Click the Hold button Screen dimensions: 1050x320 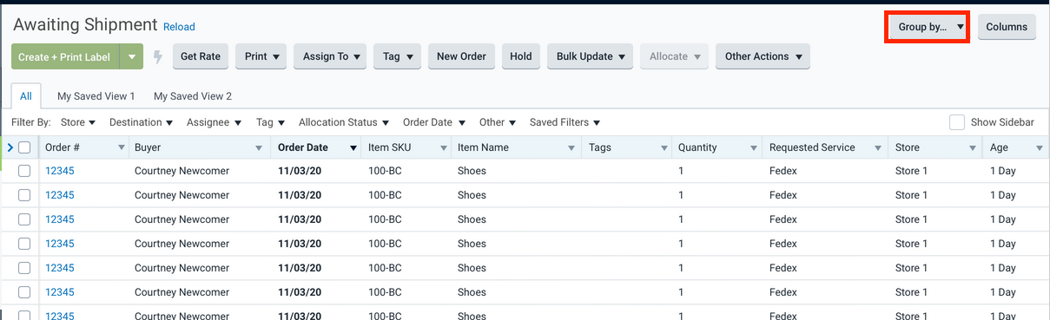tap(521, 56)
